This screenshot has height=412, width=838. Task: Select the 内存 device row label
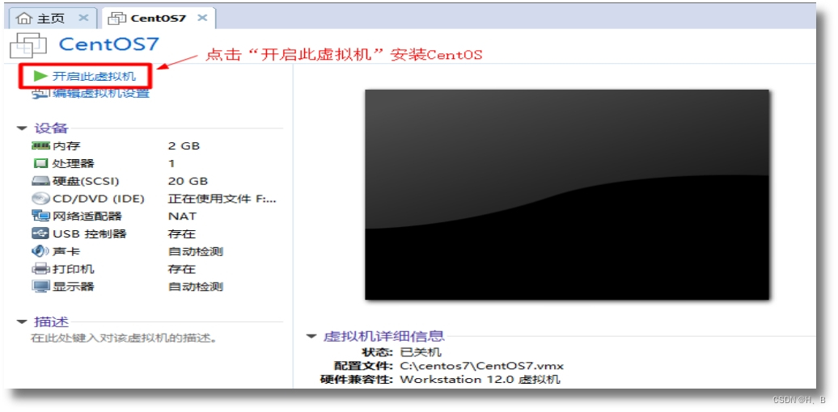[x=66, y=145]
